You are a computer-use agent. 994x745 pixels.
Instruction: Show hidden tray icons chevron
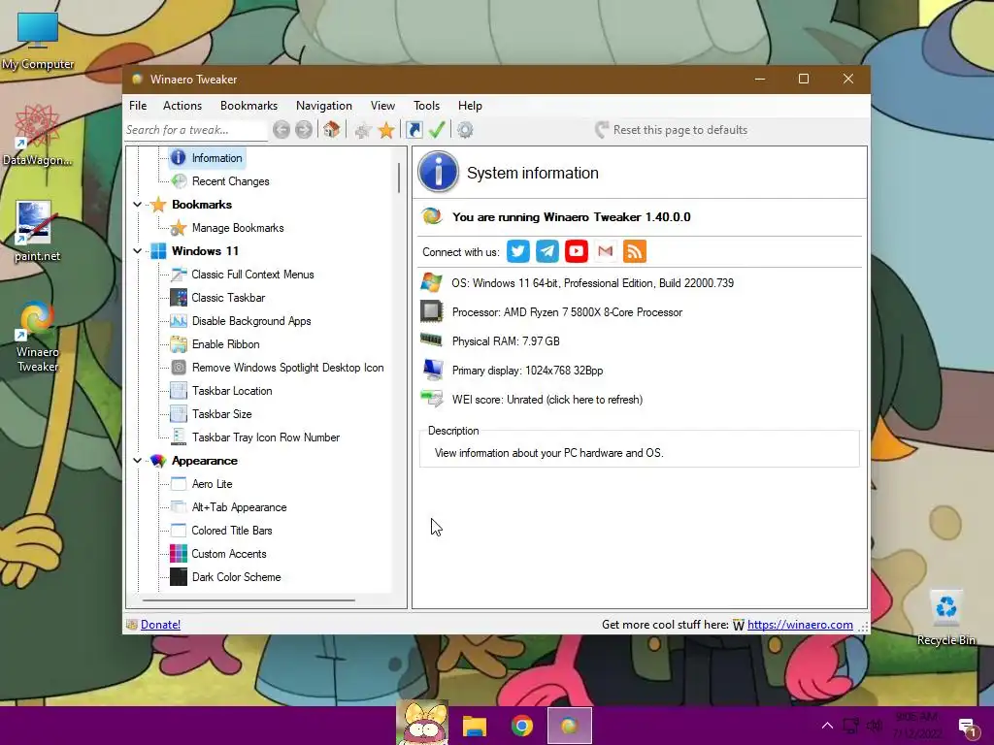tap(827, 726)
